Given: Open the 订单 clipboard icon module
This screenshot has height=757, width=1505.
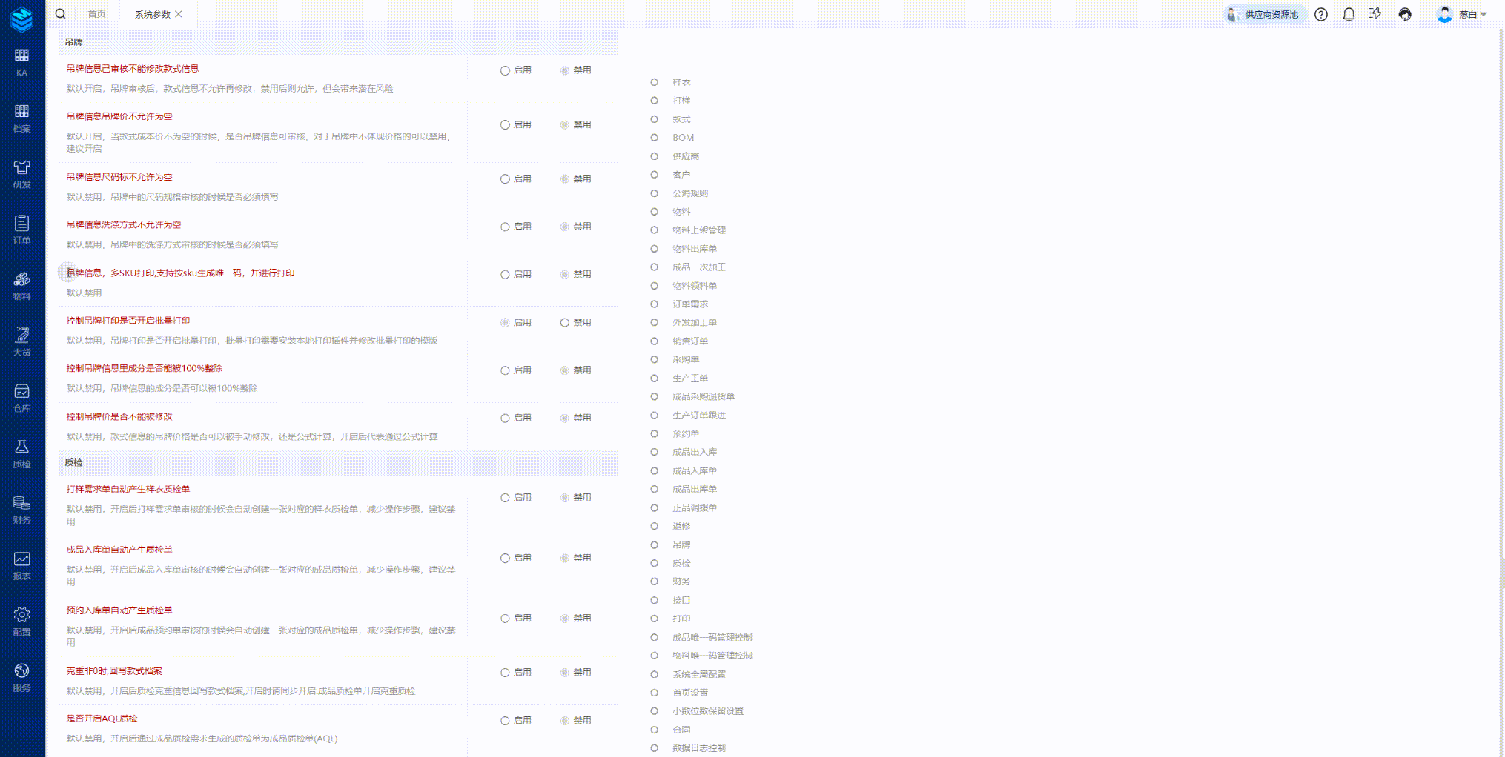Looking at the screenshot, I should (x=22, y=230).
